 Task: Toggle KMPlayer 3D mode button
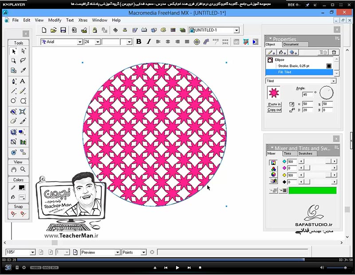coord(8,267)
